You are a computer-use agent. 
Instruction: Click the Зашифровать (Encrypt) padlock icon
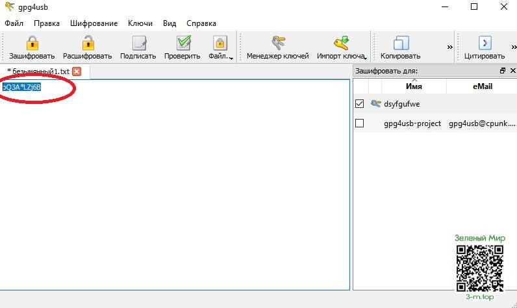[32, 44]
